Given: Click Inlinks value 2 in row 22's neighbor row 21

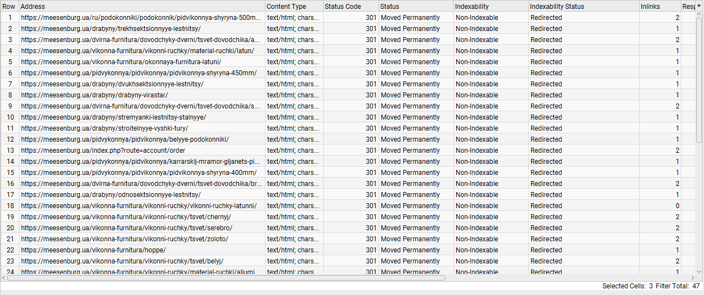Looking at the screenshot, I should (x=677, y=239).
